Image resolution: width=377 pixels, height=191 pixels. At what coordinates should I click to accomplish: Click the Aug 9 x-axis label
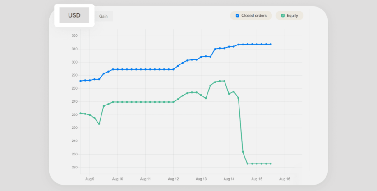tap(90, 179)
